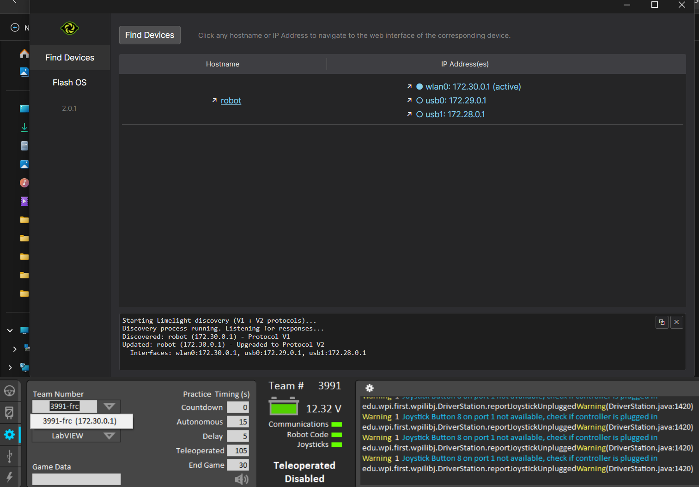Open the Driver Station Operation tab (steering wheel)
Screen dimensions: 699x487
[9, 391]
